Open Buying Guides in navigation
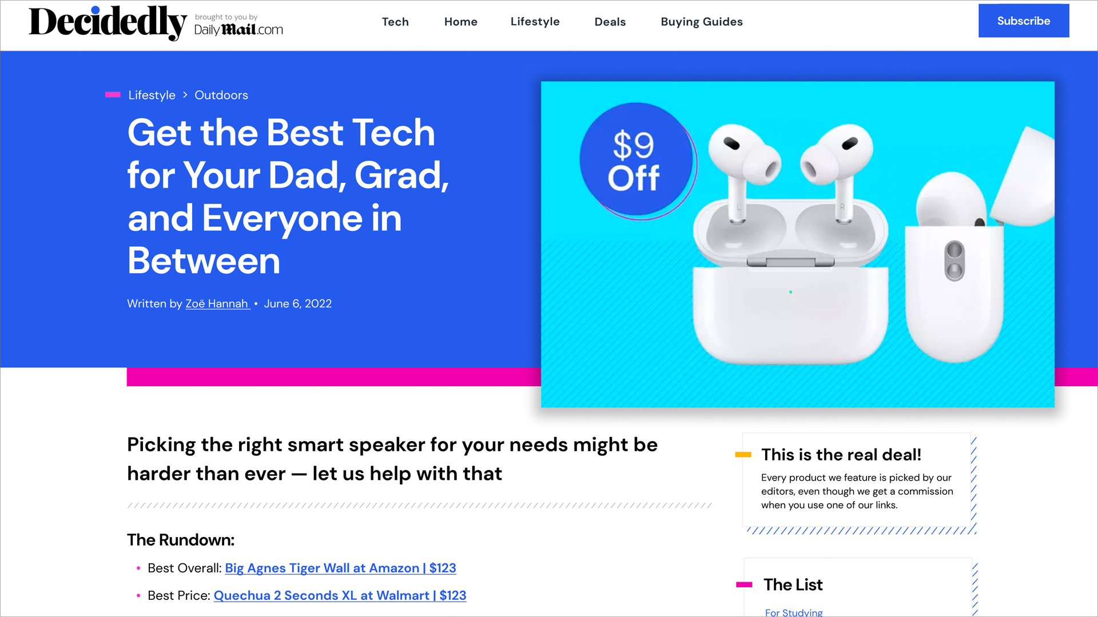Viewport: 1098px width, 617px height. 702,22
